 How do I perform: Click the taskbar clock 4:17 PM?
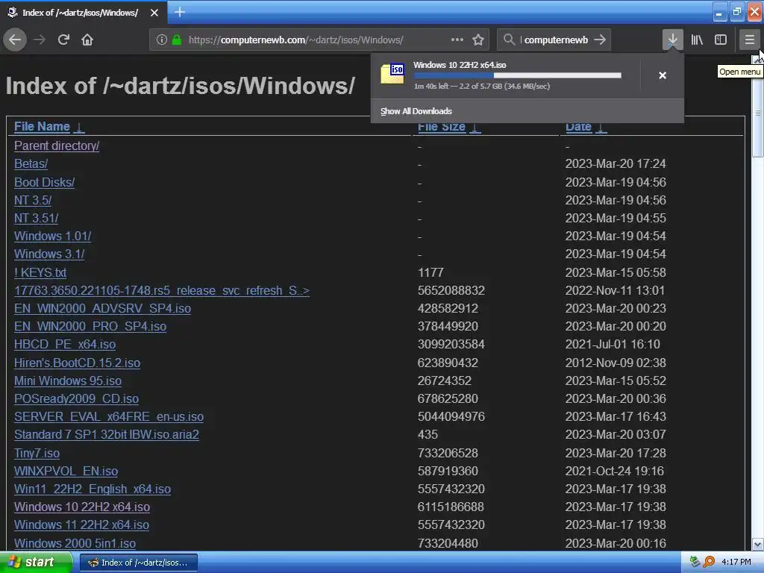click(736, 563)
